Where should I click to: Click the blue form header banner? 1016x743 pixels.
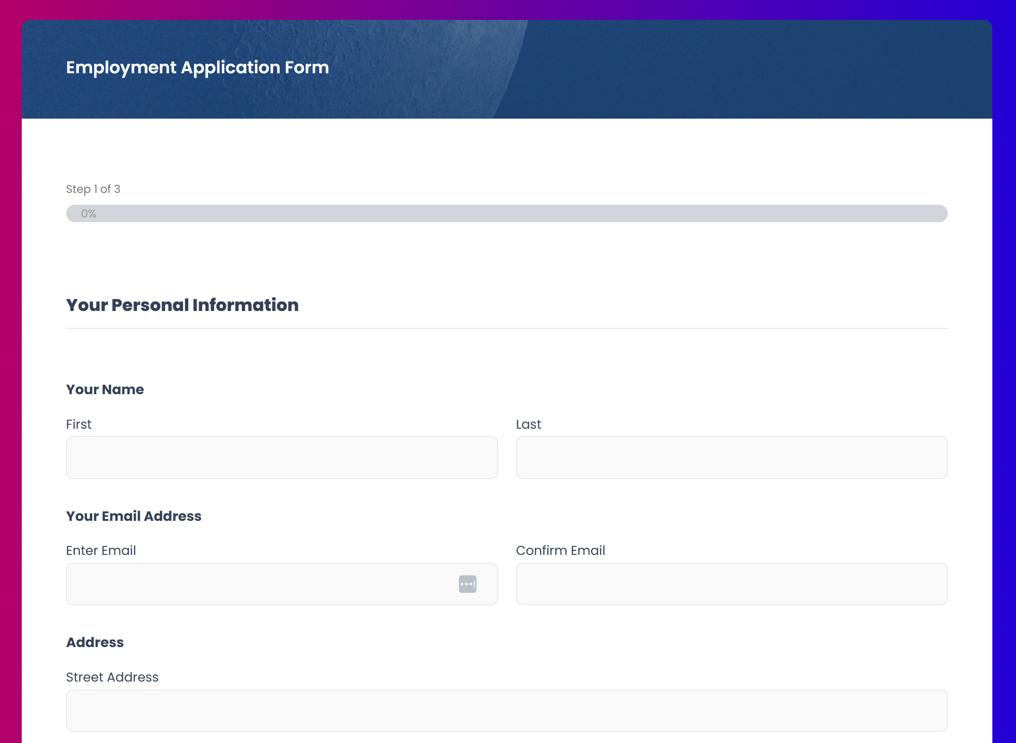click(x=506, y=69)
